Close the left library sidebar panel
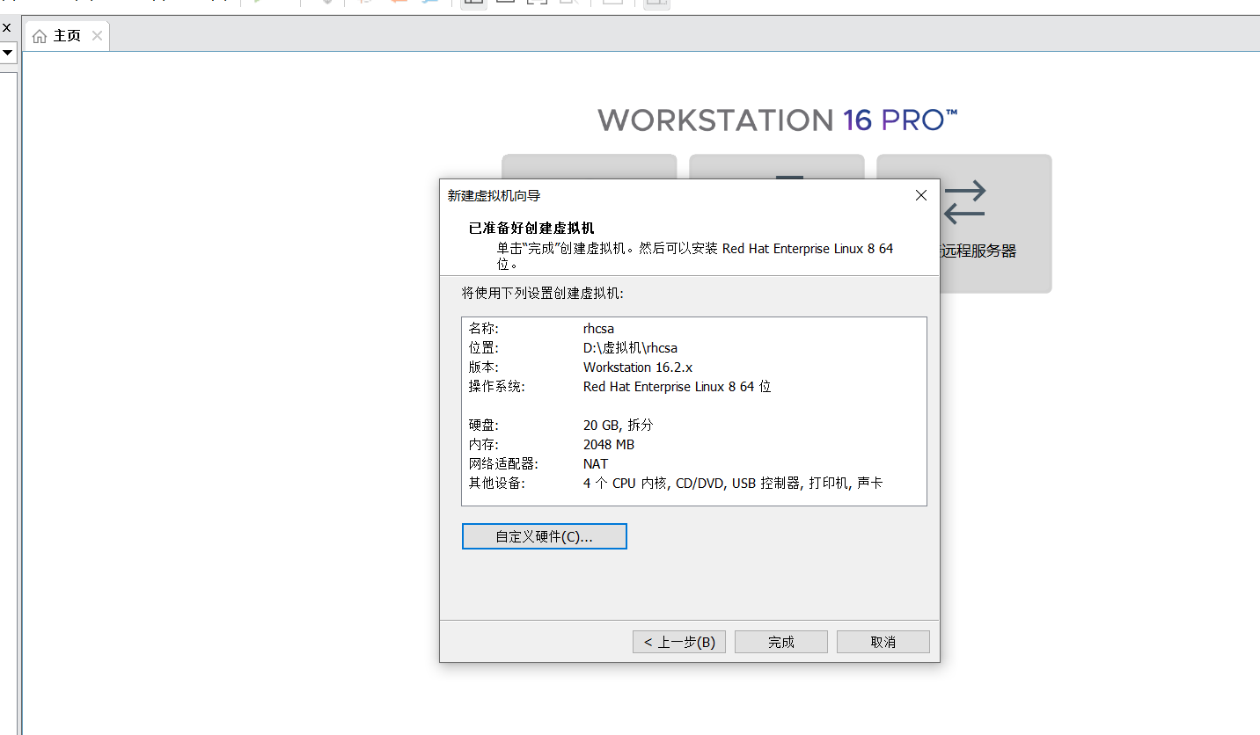This screenshot has width=1260, height=735. pos(6,28)
